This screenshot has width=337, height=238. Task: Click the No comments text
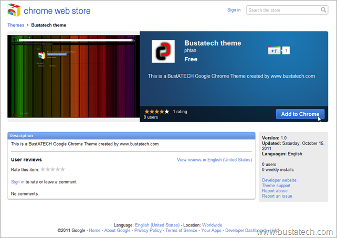24,194
